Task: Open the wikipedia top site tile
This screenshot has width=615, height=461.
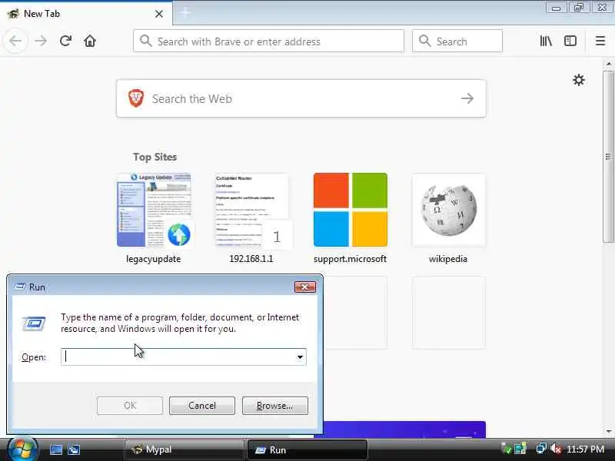Action: [x=448, y=218]
